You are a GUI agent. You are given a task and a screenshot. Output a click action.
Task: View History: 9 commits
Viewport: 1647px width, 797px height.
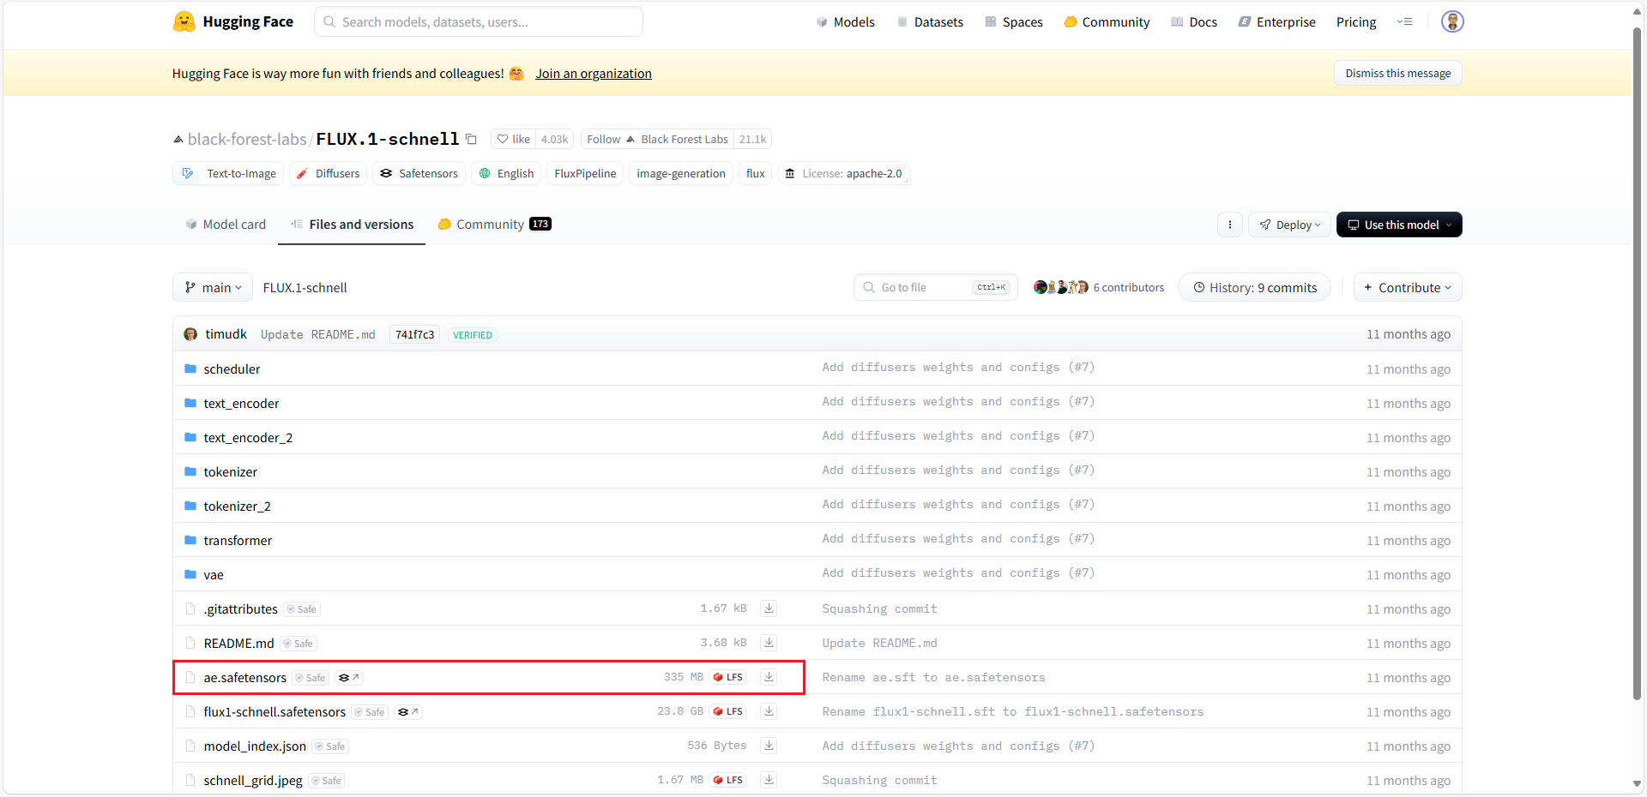click(1254, 288)
